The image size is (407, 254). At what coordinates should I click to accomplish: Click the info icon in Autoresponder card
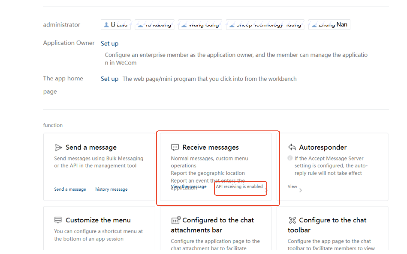click(x=290, y=158)
